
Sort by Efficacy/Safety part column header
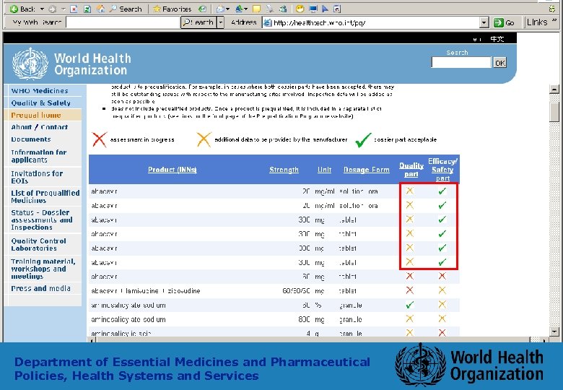pyautogui.click(x=442, y=170)
